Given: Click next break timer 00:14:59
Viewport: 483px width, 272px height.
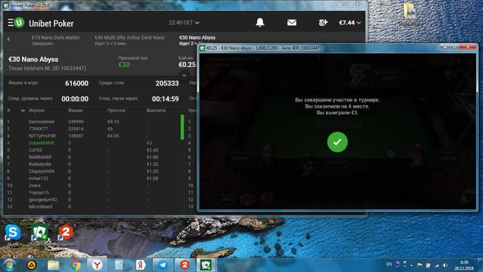Looking at the screenshot, I should click(x=166, y=99).
